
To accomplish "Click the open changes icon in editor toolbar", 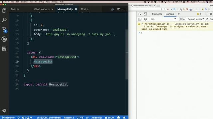I will 112,9.
